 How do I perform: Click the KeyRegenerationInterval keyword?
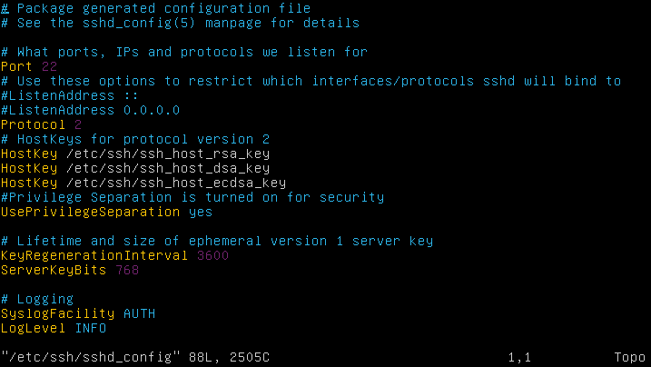(x=94, y=255)
